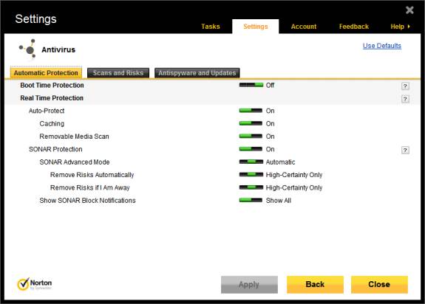425x304 pixels.
Task: Close the Settings window with the X
Action: 409,10
